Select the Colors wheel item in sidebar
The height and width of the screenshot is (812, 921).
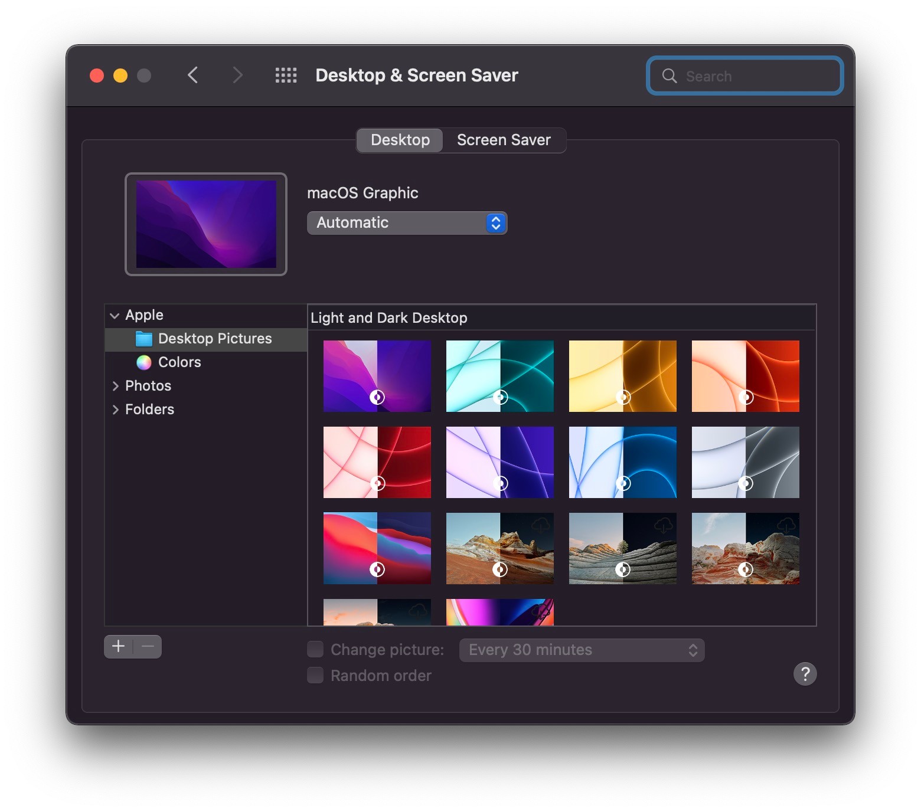coord(179,362)
